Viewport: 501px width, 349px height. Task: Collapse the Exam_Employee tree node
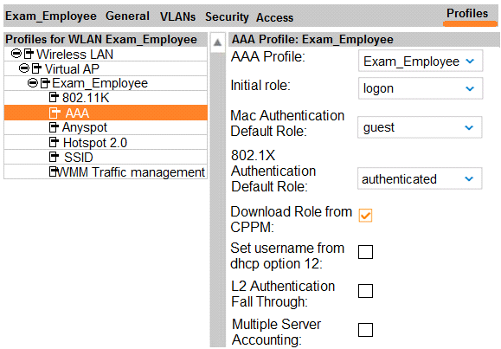(32, 83)
